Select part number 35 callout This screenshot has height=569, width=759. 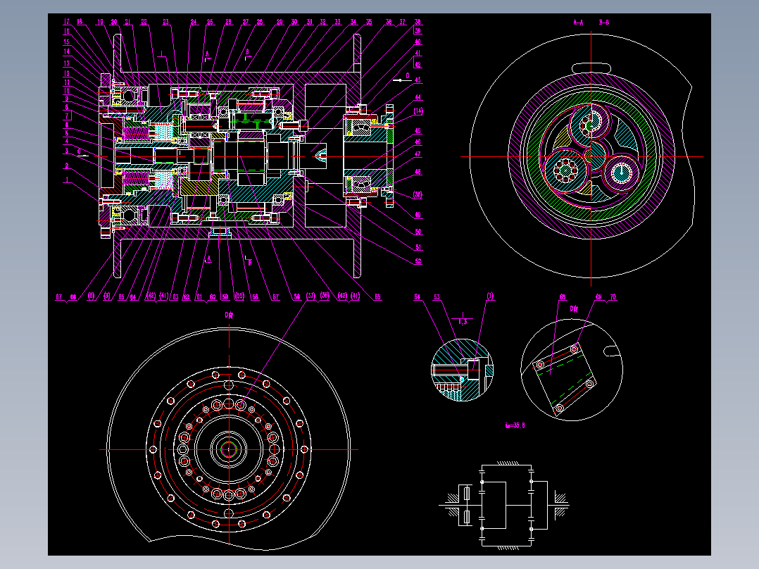(369, 22)
